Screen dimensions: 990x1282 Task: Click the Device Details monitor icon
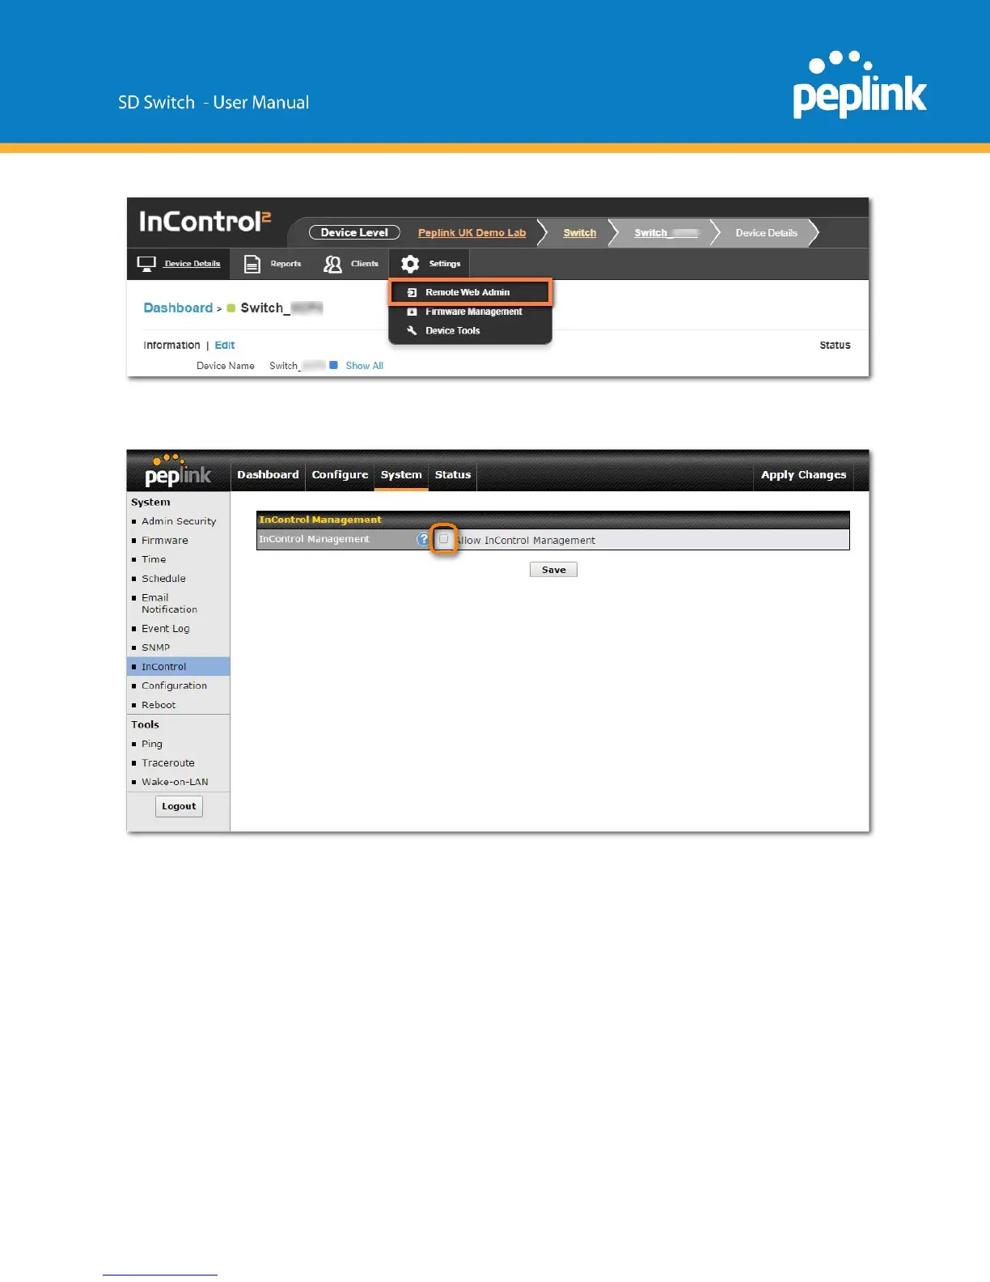pos(146,264)
